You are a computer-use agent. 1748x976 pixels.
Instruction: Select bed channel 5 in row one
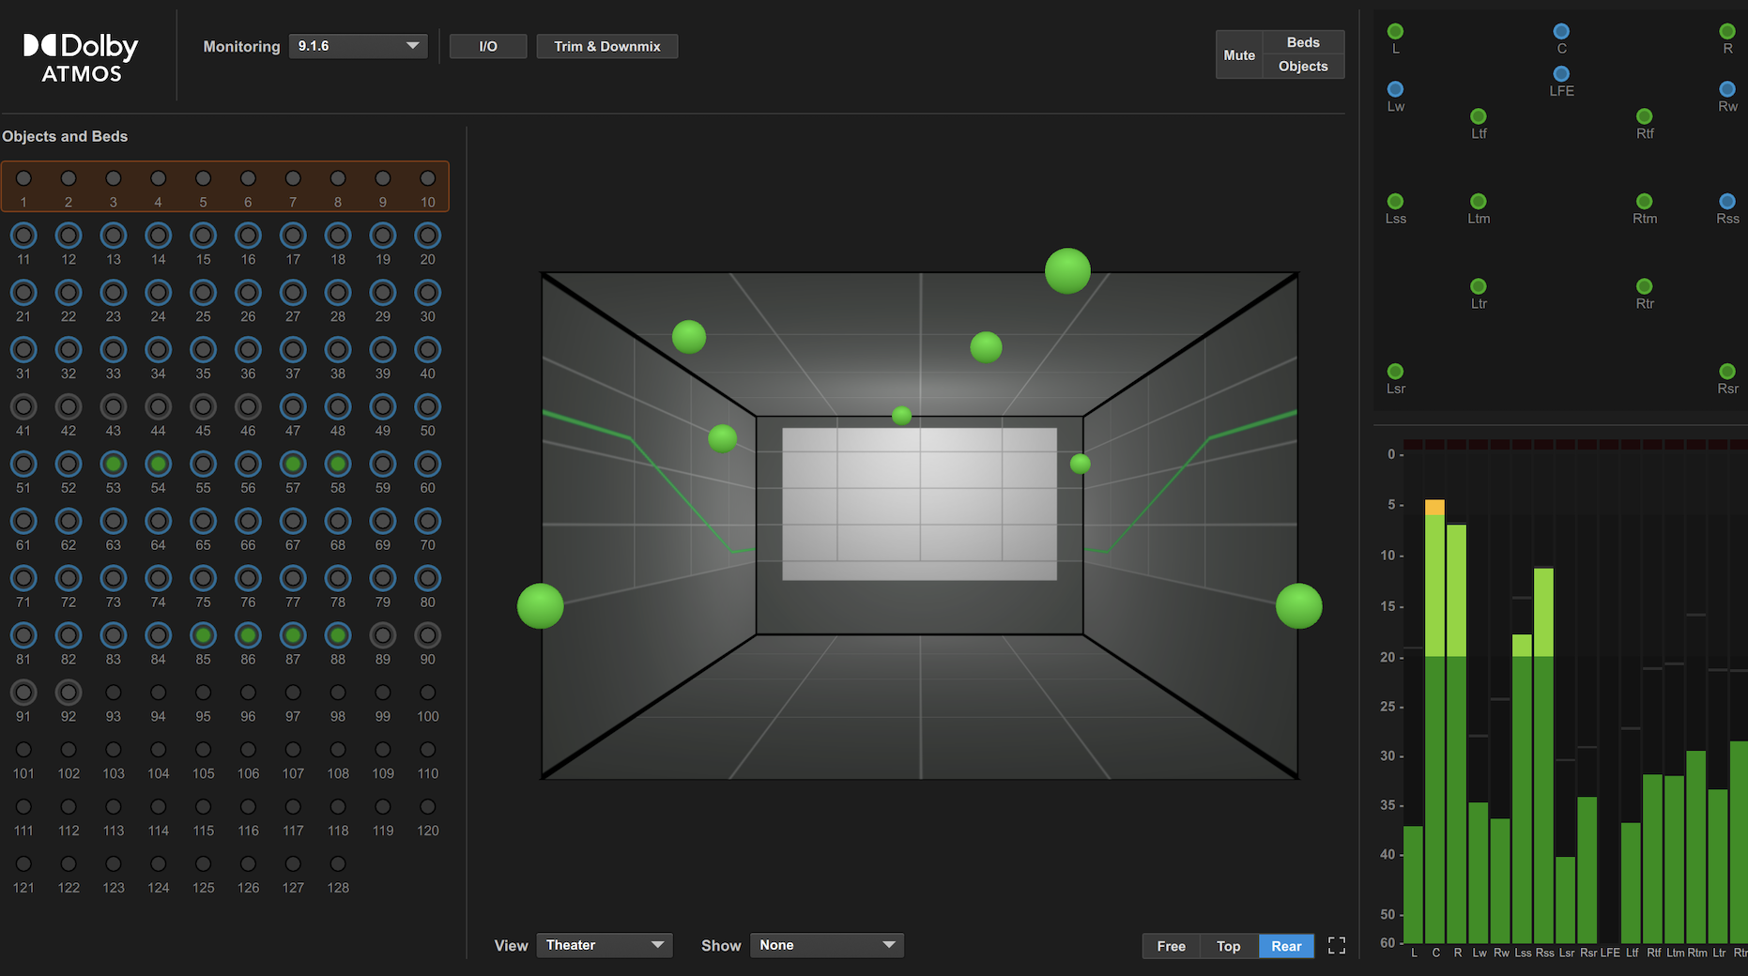(203, 178)
